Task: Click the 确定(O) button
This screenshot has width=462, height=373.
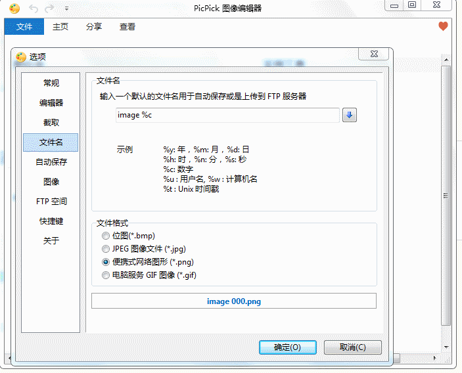Action: tap(288, 347)
